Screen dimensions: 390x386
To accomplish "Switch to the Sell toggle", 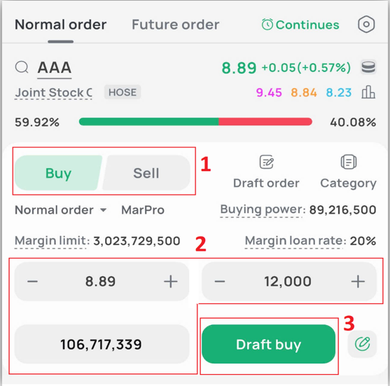I will point(146,173).
